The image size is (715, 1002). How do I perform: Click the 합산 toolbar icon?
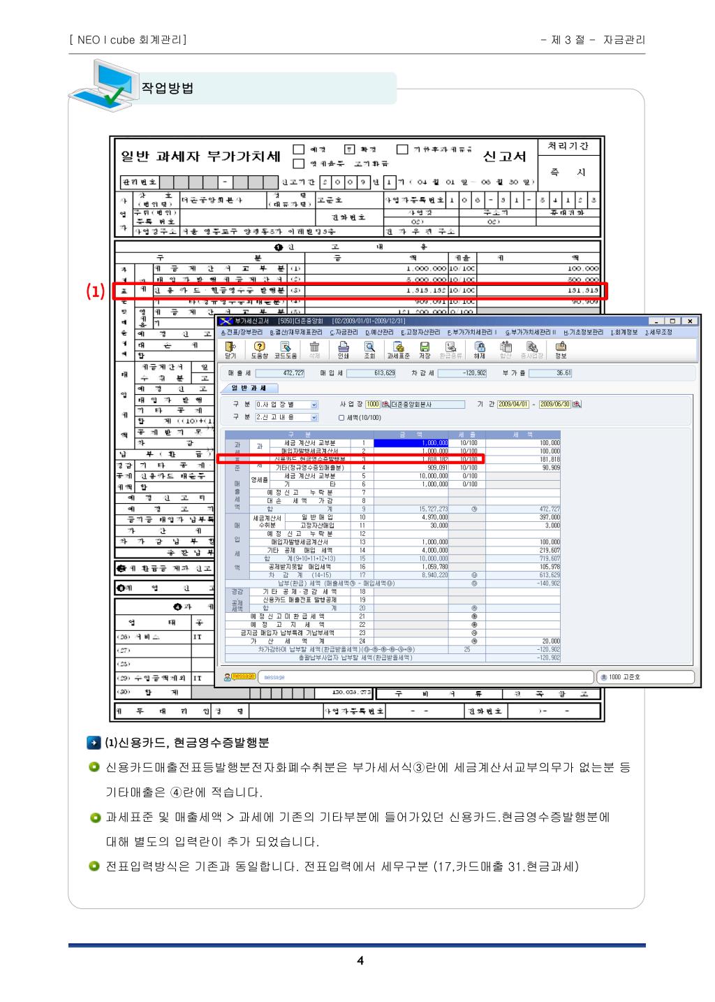coord(506,349)
